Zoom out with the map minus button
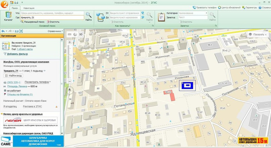The width and height of the screenshot is (271, 148). point(70,81)
